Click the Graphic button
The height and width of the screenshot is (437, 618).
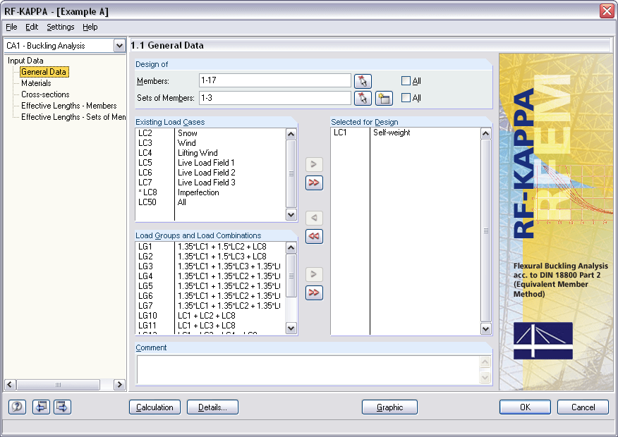click(x=389, y=407)
